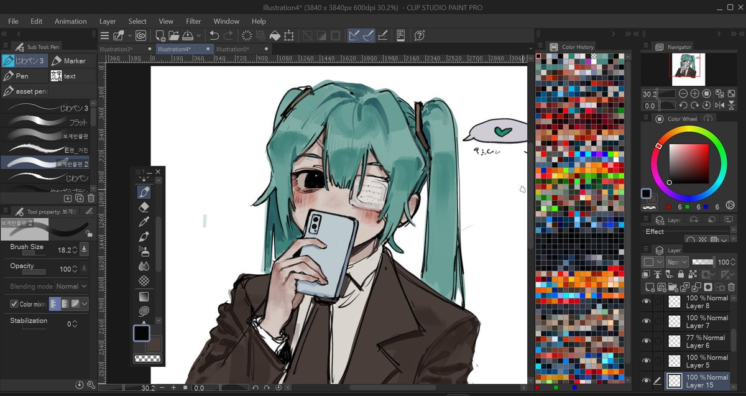Open the color mixing mode dropdown arrow
Image resolution: width=746 pixels, height=396 pixels.
85,304
